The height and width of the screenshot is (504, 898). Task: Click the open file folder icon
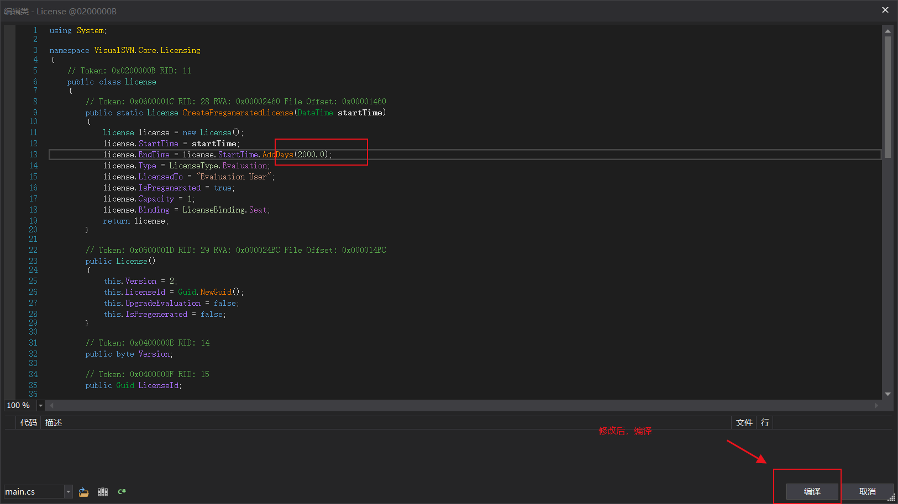point(84,492)
